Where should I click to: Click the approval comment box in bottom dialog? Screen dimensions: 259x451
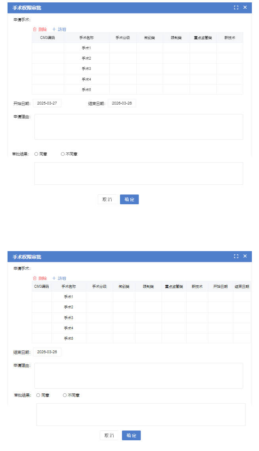click(x=141, y=414)
